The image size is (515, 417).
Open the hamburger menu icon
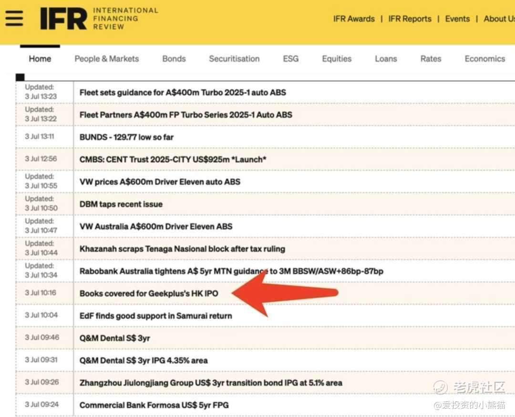pos(14,18)
